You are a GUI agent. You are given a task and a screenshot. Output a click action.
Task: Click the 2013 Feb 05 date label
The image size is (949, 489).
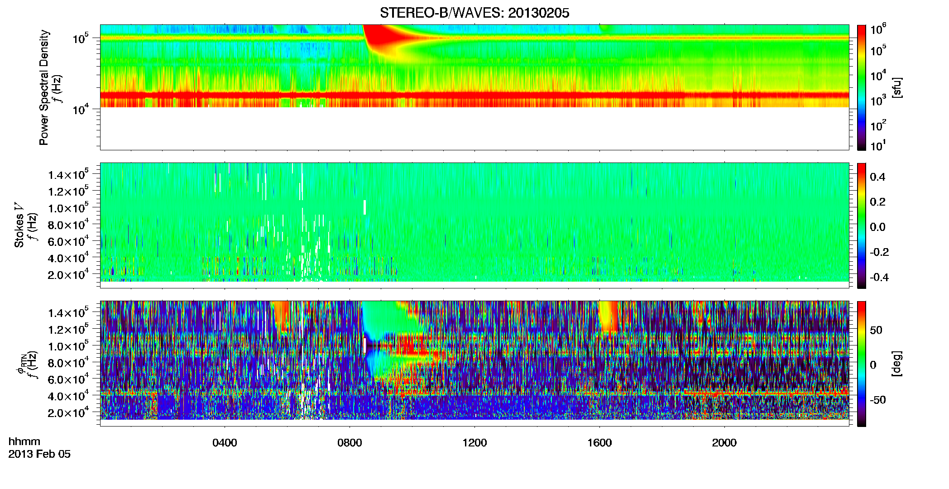point(39,454)
